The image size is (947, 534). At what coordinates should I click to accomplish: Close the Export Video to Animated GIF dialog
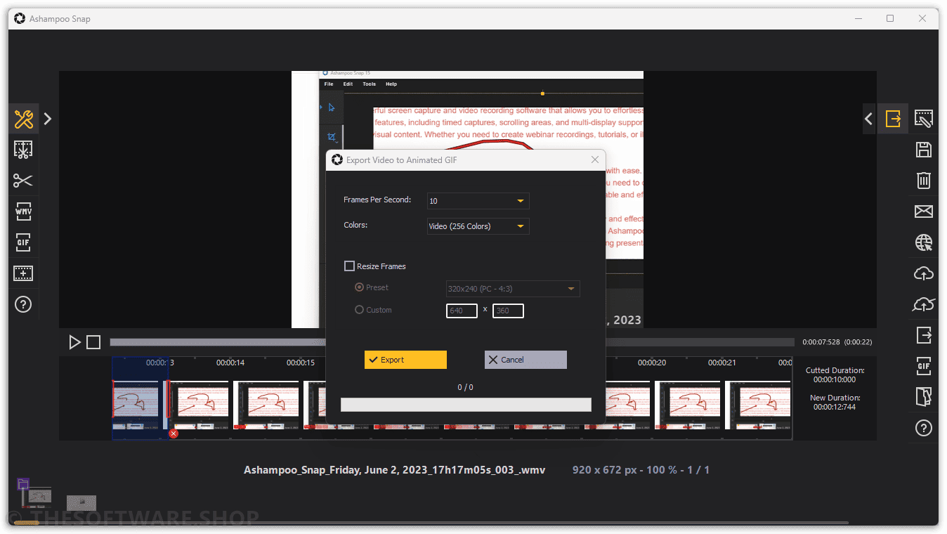click(595, 159)
